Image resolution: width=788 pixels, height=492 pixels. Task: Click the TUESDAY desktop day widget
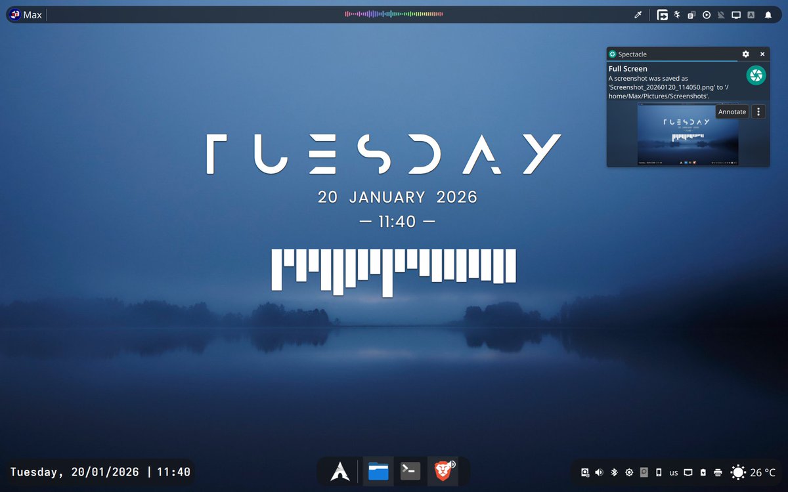pyautogui.click(x=383, y=154)
